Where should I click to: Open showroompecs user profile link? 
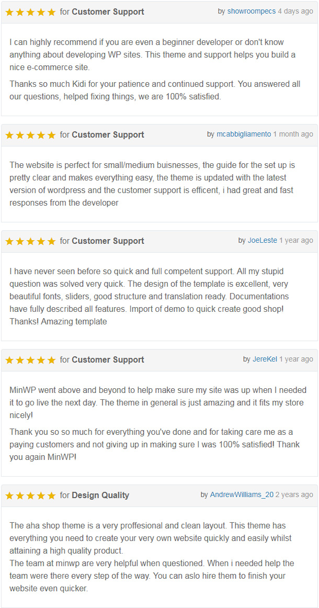click(x=252, y=11)
